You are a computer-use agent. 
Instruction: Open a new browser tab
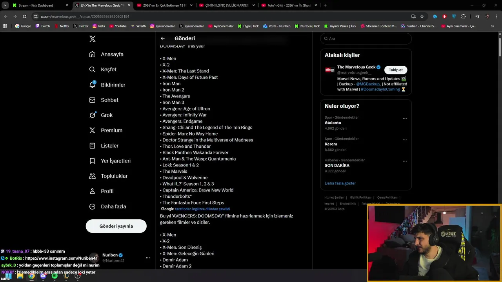click(x=325, y=5)
